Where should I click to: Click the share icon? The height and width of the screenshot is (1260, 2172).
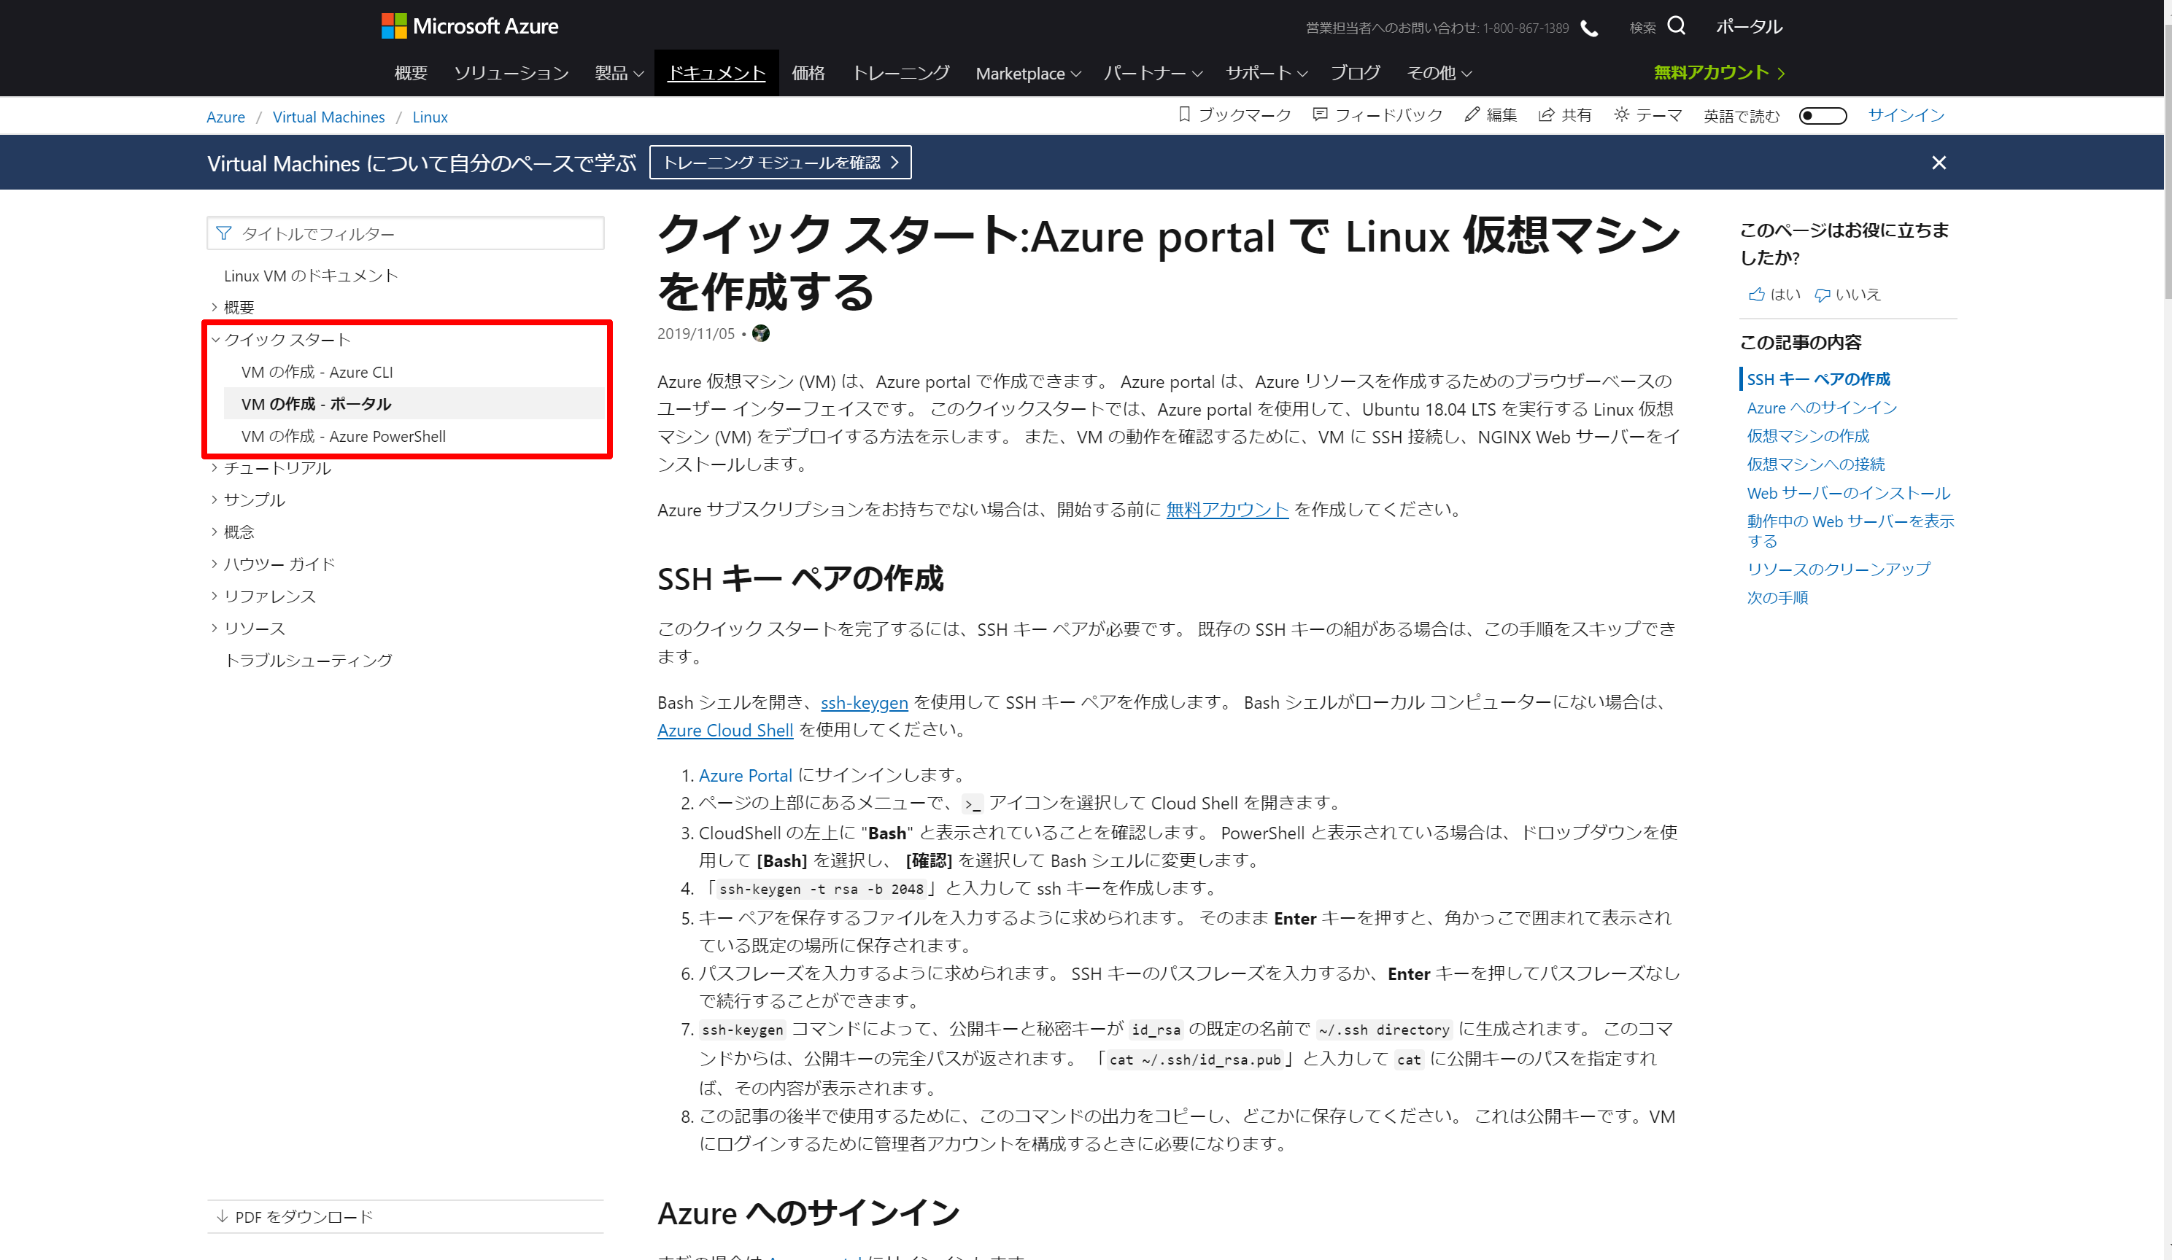pos(1546,114)
